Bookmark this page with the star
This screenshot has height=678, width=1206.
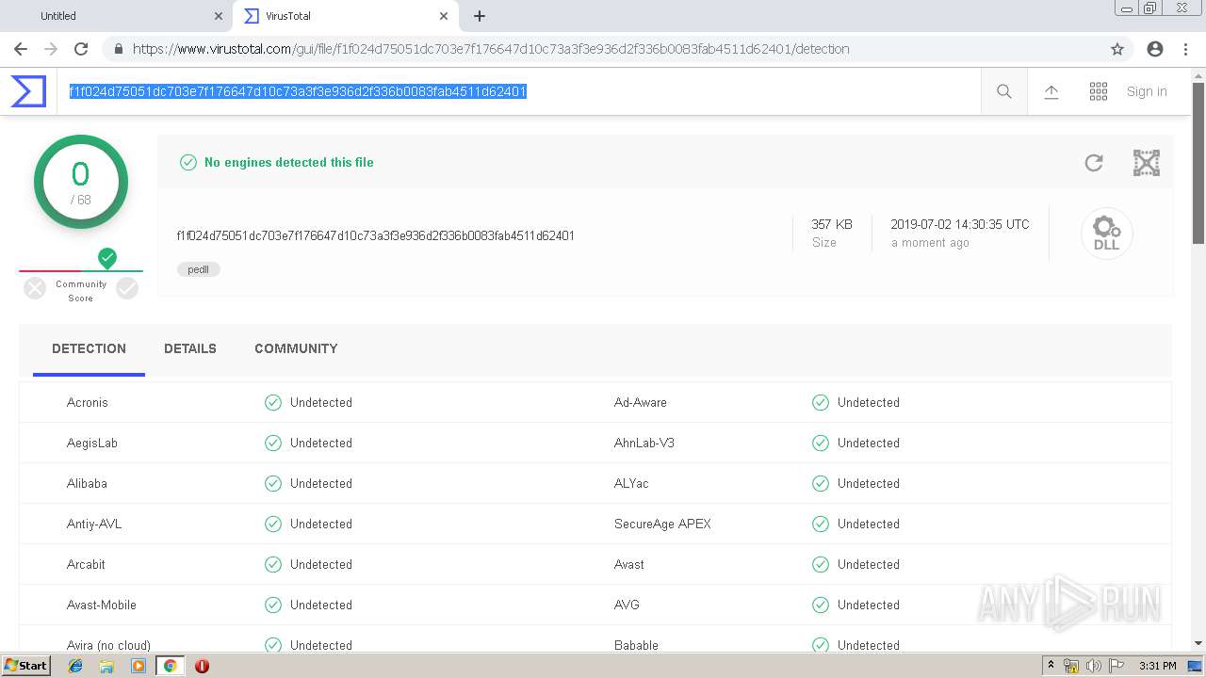point(1117,49)
